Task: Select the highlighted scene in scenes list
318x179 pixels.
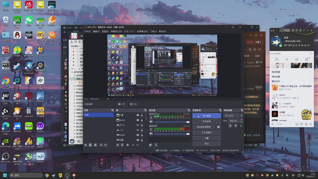Action: coord(99,115)
